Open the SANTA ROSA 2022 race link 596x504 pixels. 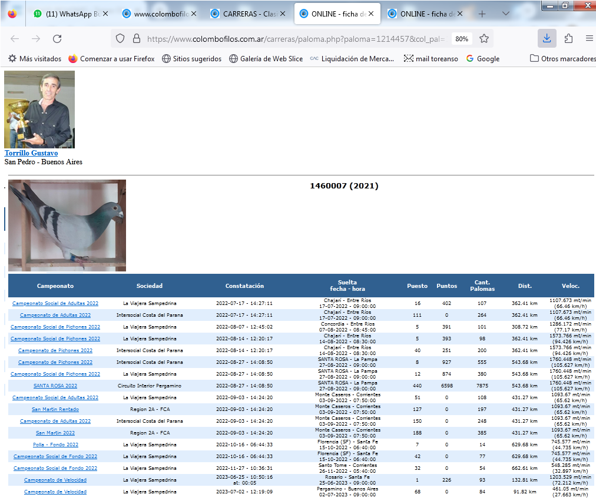(55, 386)
